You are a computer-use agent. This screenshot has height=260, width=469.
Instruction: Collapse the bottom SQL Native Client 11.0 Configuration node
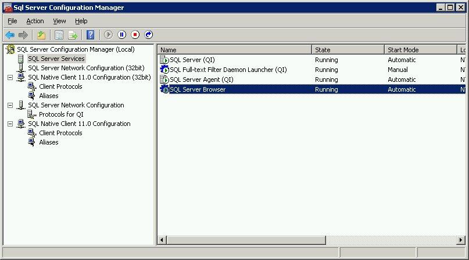[10, 124]
